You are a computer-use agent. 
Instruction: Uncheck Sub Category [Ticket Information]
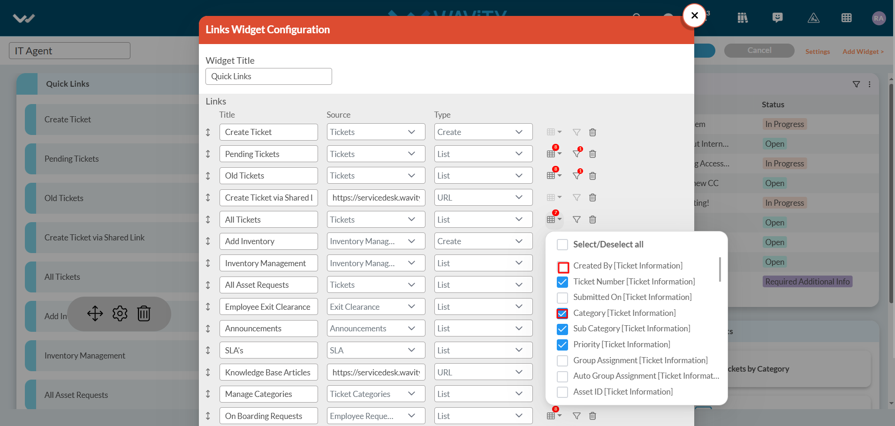pos(562,329)
